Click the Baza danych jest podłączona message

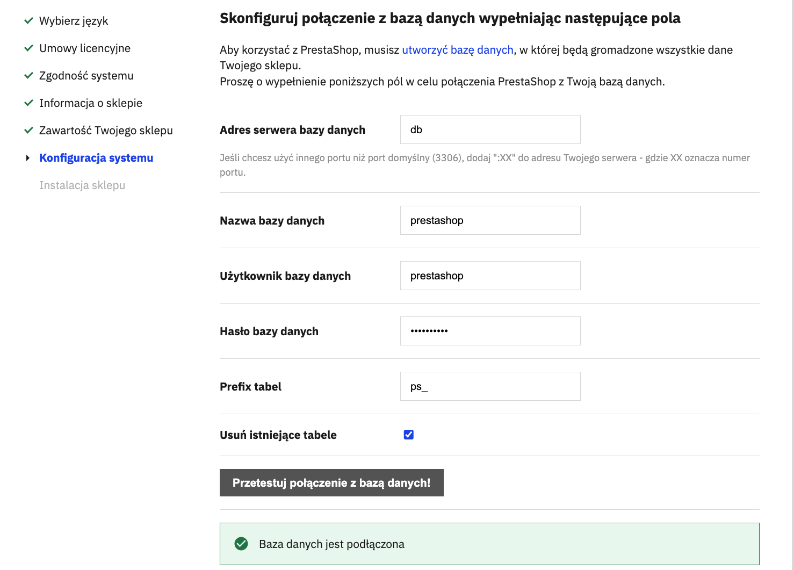pos(489,544)
